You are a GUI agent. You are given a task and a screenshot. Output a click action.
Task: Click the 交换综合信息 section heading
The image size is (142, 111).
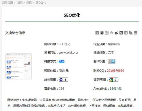coord(15,33)
